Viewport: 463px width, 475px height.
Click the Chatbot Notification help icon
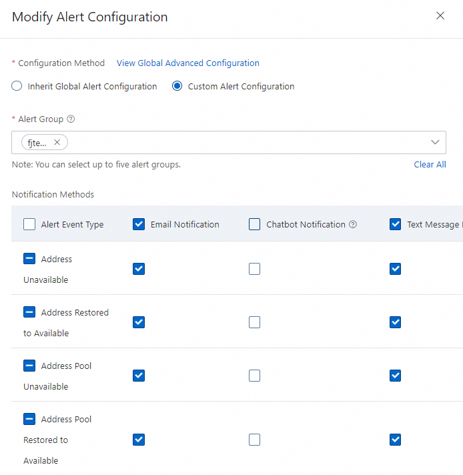click(353, 225)
